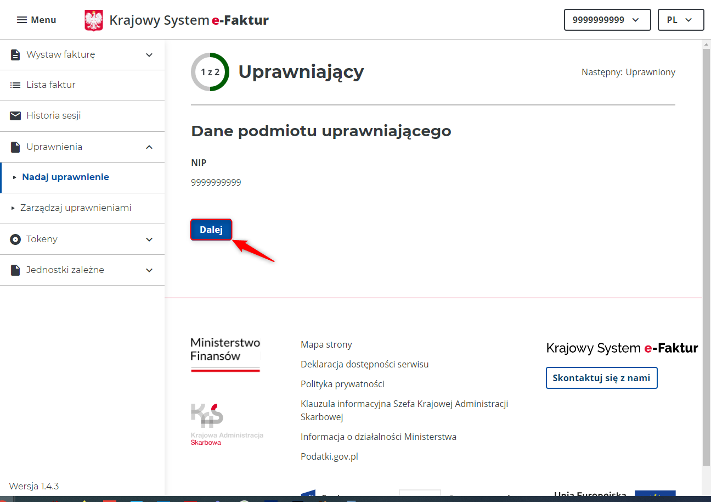711x502 pixels.
Task: Click the Tokeny disc icon
Action: coord(15,239)
